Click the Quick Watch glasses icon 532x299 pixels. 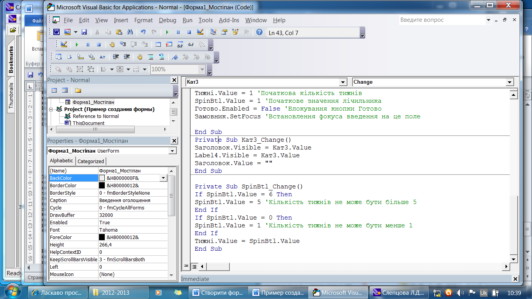[191, 44]
